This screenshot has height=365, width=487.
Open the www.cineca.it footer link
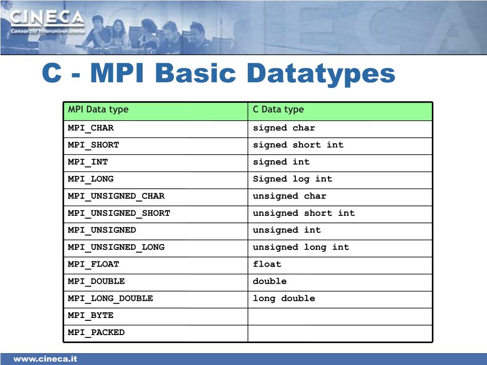pyautogui.click(x=45, y=359)
